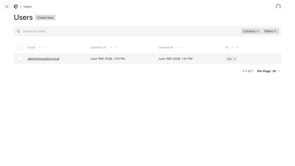This screenshot has width=295, height=166.
Task: Open the hamburger navigation menu
Action: [7, 6]
